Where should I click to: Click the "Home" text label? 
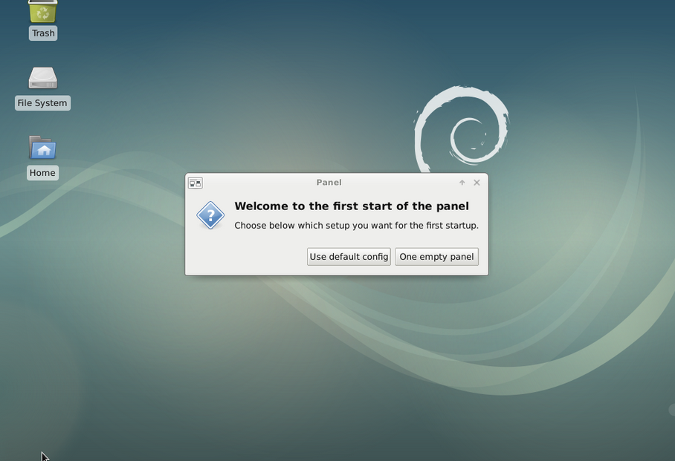42,173
